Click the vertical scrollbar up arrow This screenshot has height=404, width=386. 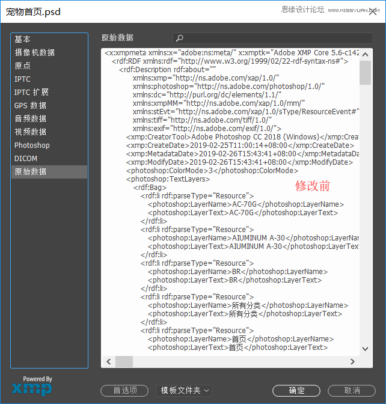click(x=366, y=54)
